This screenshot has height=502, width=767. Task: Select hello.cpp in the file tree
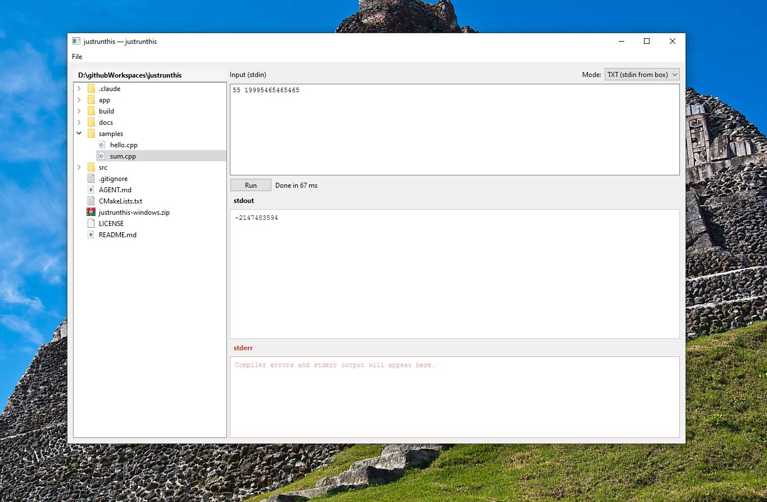(124, 145)
